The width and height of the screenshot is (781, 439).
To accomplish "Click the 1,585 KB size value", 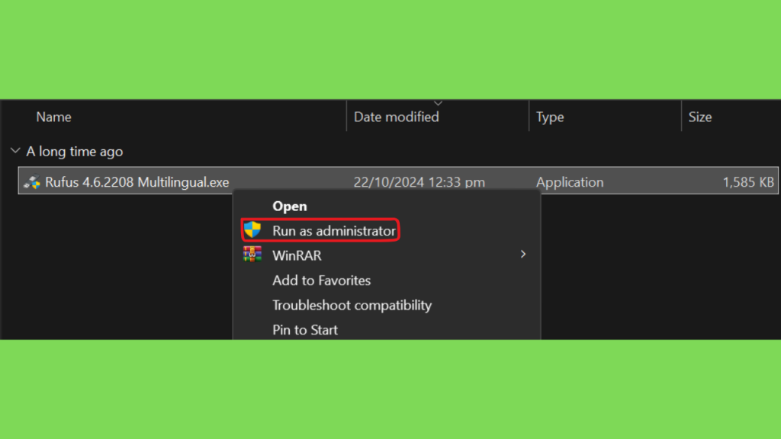I will tap(748, 182).
